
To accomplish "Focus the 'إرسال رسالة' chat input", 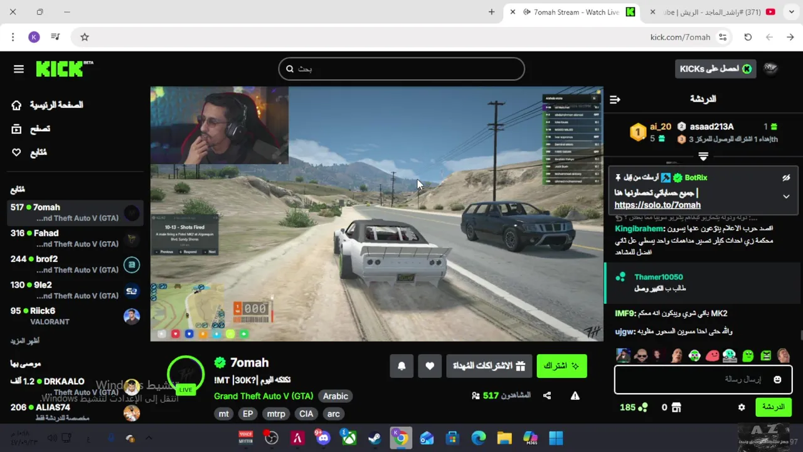I will pyautogui.click(x=703, y=379).
